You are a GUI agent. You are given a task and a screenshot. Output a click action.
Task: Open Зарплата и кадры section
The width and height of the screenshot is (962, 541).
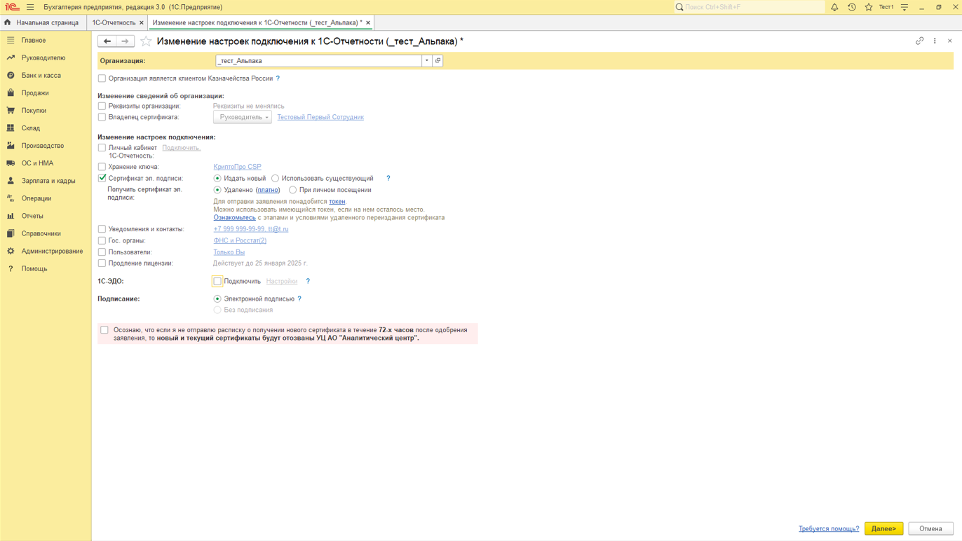pyautogui.click(x=46, y=181)
